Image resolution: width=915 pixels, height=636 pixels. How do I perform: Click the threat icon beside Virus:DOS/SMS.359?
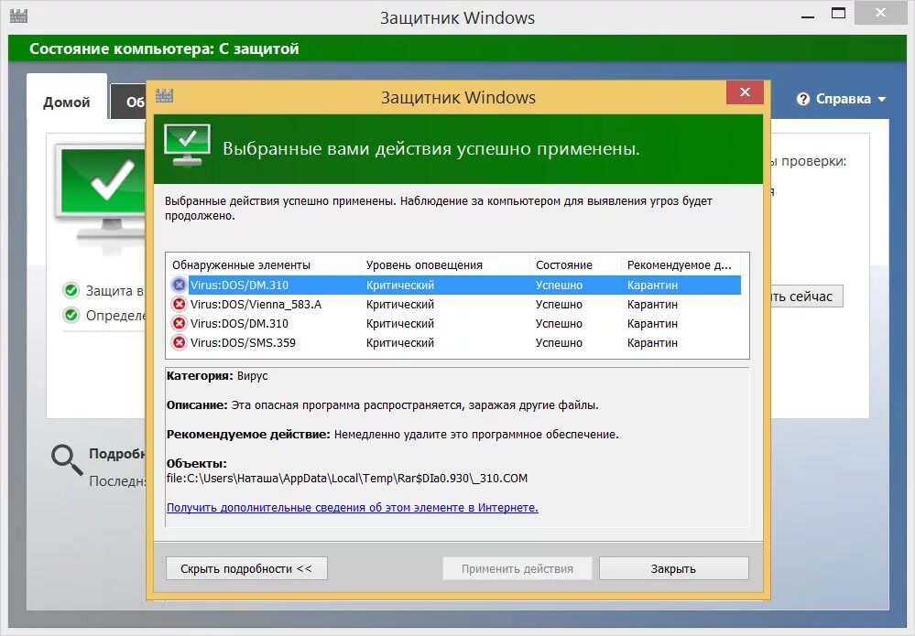click(x=180, y=343)
